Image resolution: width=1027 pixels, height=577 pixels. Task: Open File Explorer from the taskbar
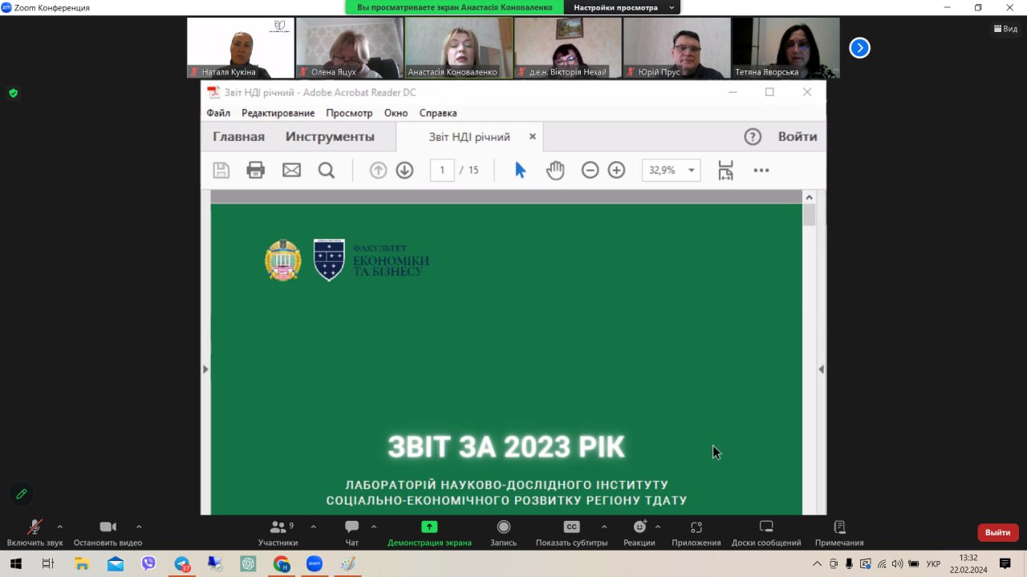pyautogui.click(x=81, y=563)
